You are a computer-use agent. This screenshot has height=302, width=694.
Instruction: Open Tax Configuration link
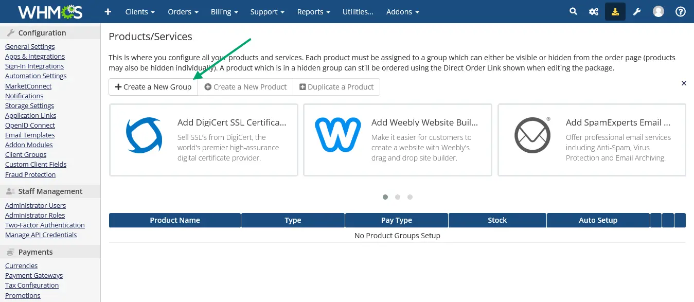click(x=32, y=285)
